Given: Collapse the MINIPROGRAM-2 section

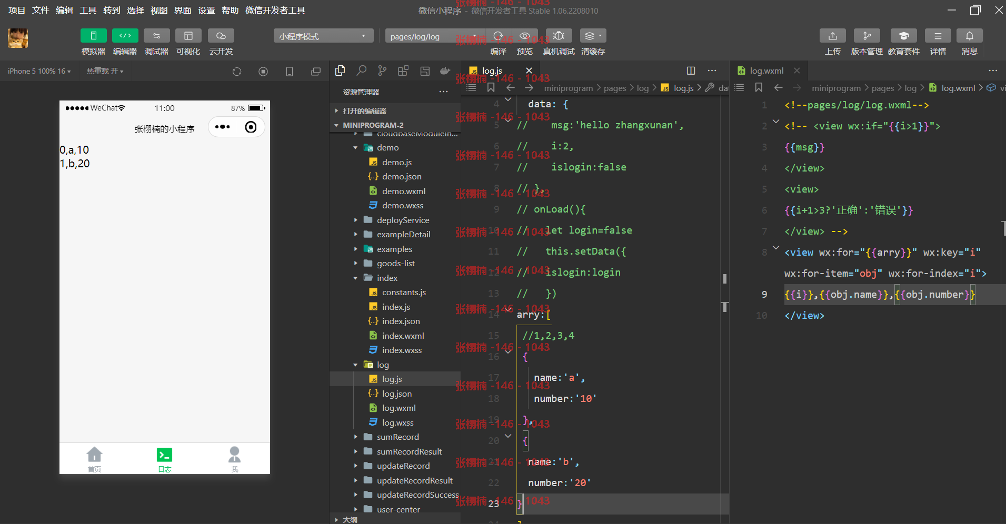Looking at the screenshot, I should 395,125.
